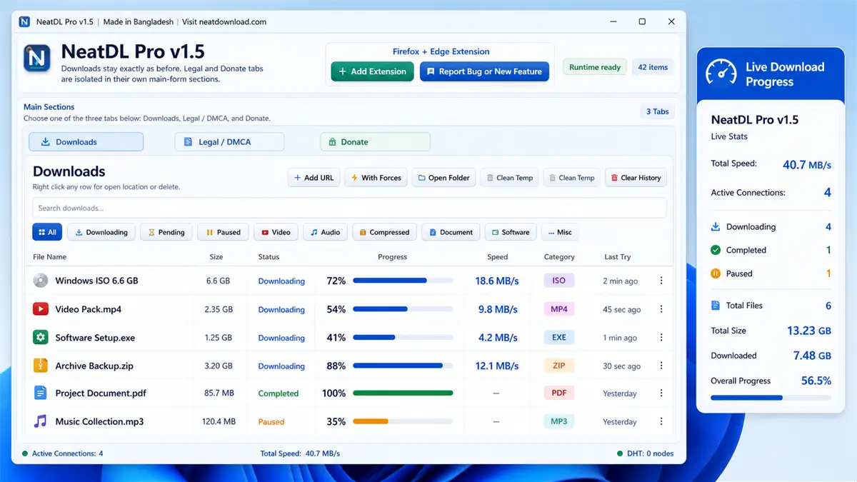Click the Add URL button
The height and width of the screenshot is (482, 857).
tap(314, 178)
